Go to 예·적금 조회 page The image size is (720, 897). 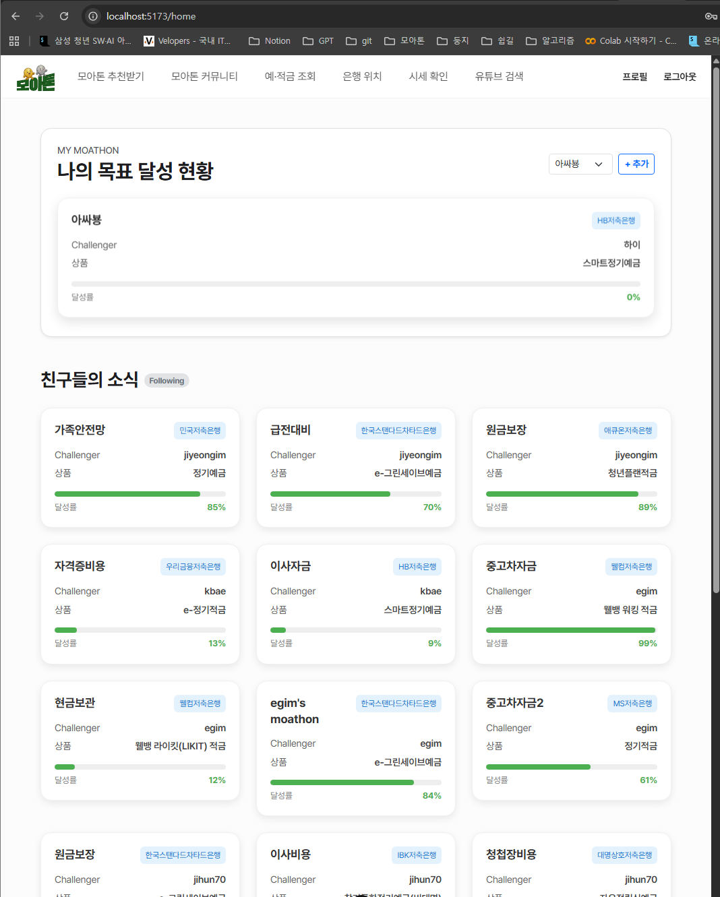(x=290, y=76)
